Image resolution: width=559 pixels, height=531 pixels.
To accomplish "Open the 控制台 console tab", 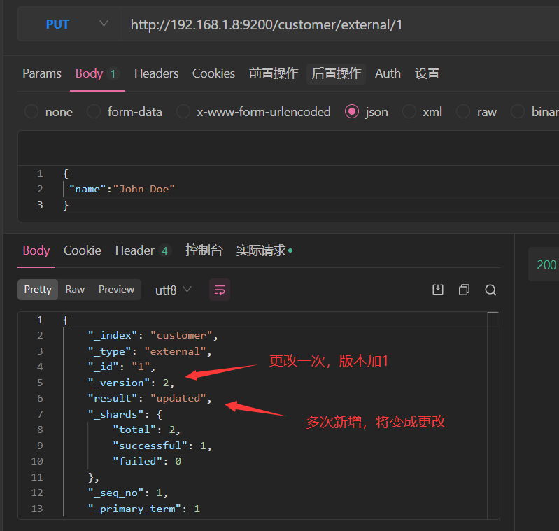I will tap(204, 250).
